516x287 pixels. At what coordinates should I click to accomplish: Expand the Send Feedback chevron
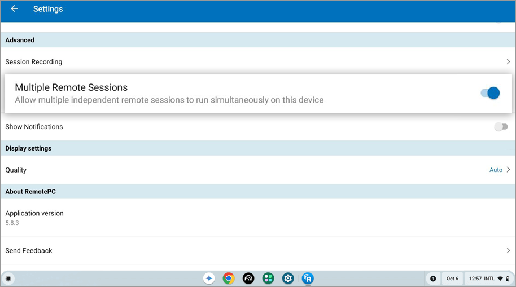coord(508,250)
